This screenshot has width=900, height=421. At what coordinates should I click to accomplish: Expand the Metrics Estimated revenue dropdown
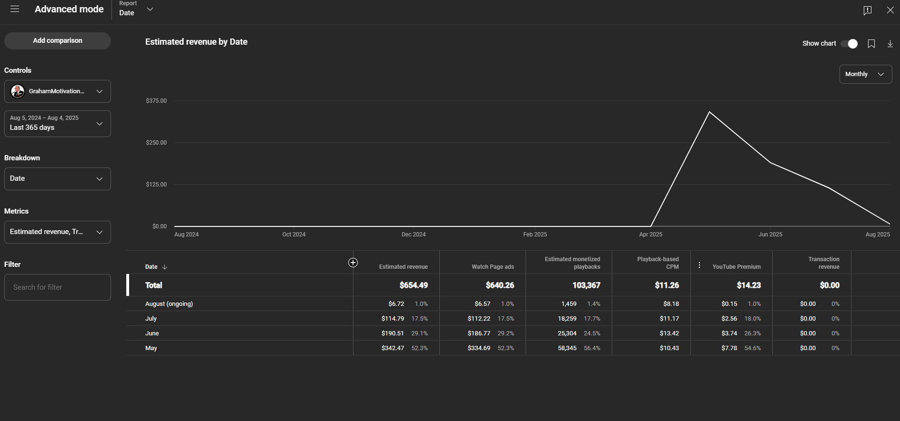(x=58, y=232)
